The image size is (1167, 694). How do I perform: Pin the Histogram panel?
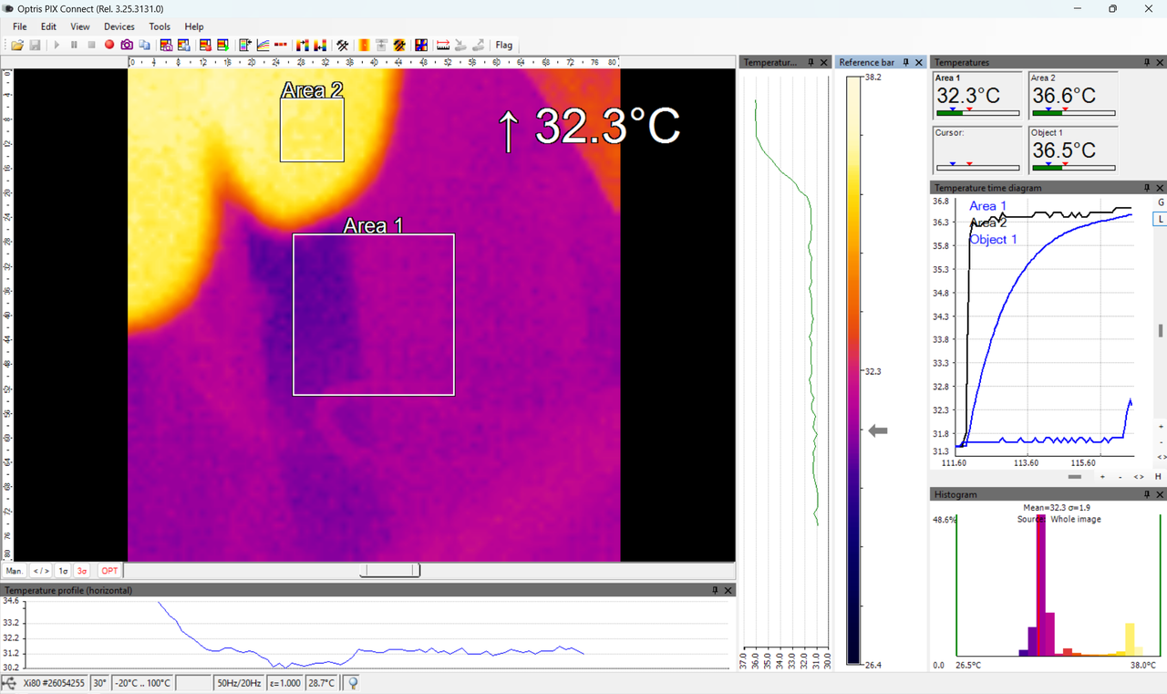(x=1147, y=494)
